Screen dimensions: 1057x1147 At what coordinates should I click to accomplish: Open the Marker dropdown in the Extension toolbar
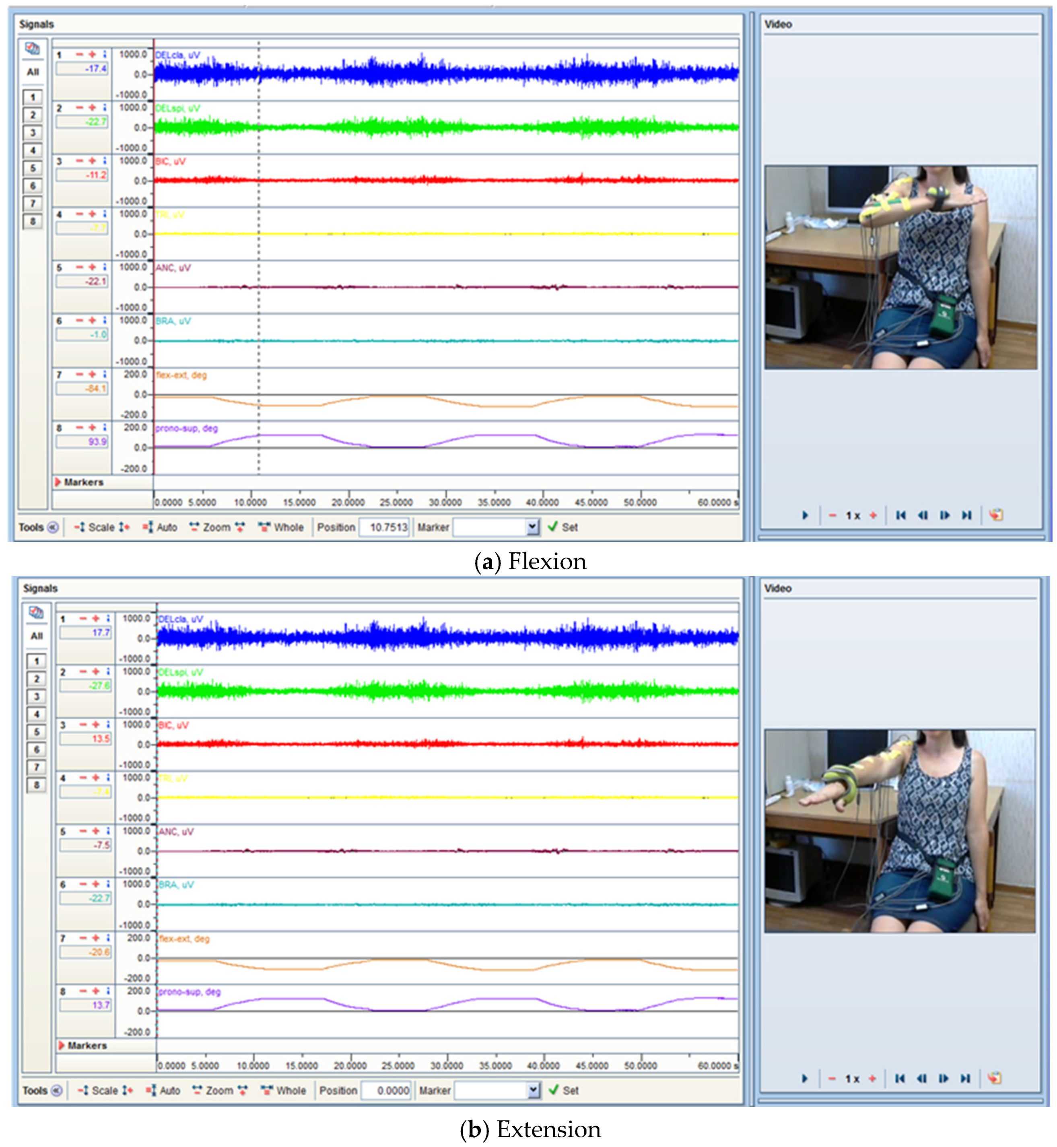point(533,1090)
